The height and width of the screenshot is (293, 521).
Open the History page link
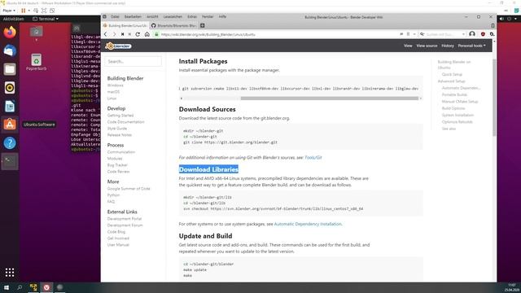(448, 46)
